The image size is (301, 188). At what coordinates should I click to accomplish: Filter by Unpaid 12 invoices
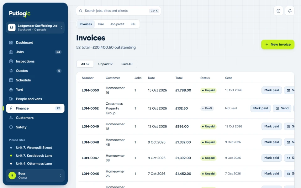(x=105, y=64)
